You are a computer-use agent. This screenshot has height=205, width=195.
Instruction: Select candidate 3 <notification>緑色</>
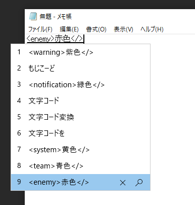(x=80, y=85)
